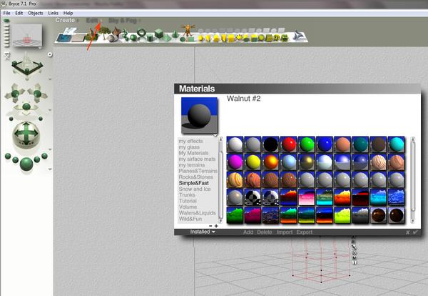Choose the black material swatch
Image resolution: width=428 pixels, height=296 pixels.
click(270, 144)
